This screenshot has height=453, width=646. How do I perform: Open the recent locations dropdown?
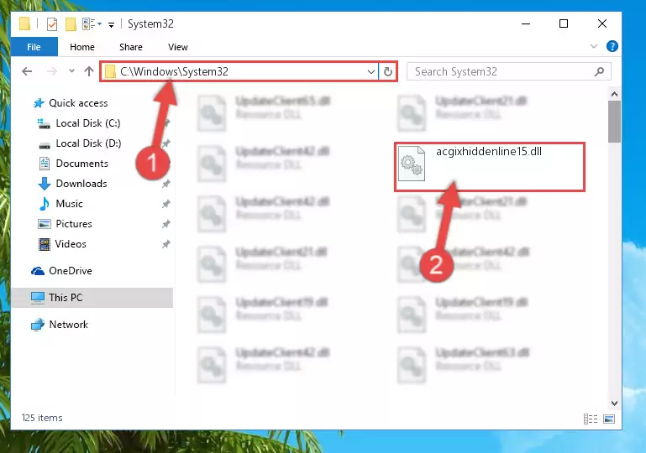(71, 71)
